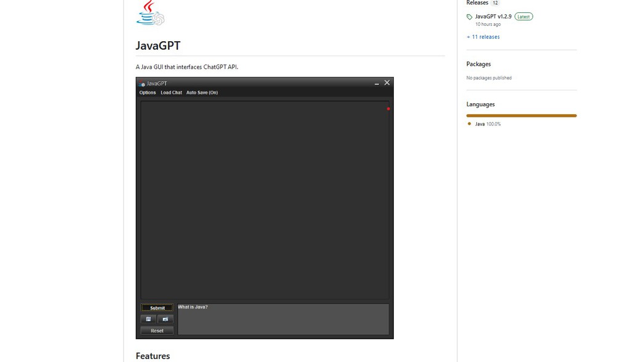The height and width of the screenshot is (362, 630).
Task: Click the camera capture icon
Action: click(165, 319)
